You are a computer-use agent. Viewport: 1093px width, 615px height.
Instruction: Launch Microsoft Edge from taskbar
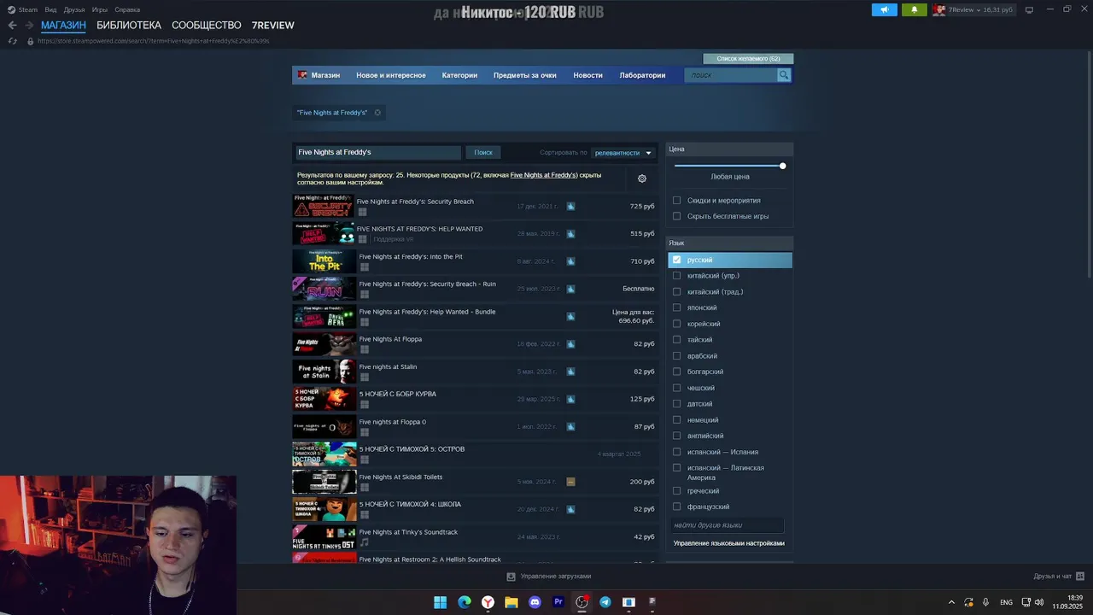[x=464, y=602]
